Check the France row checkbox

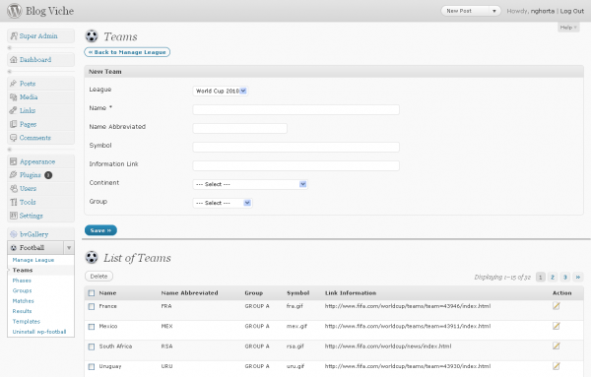[x=92, y=306]
